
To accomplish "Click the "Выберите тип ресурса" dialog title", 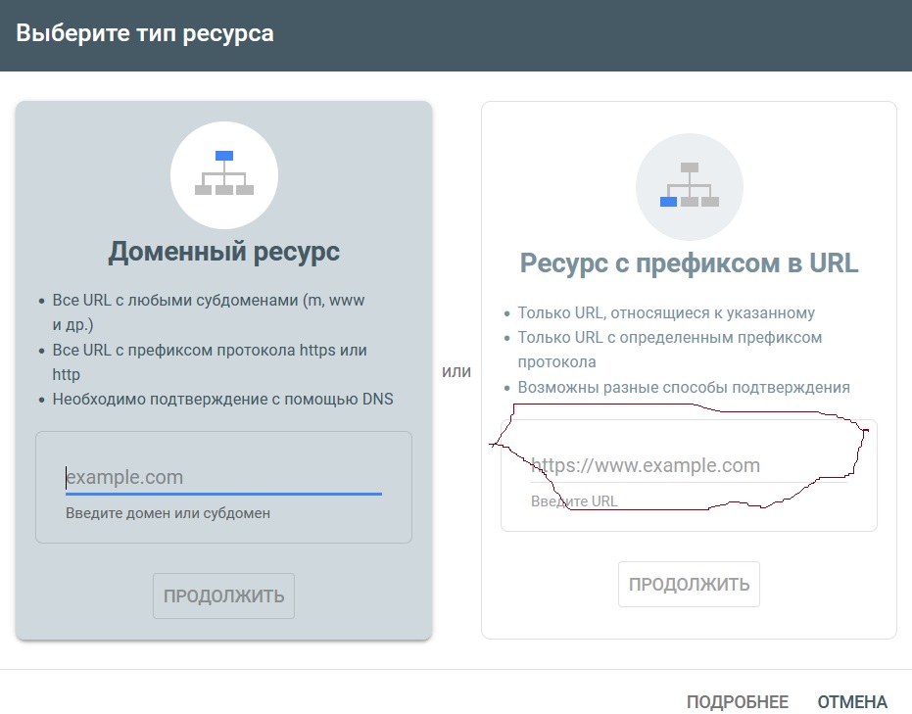I will [145, 33].
